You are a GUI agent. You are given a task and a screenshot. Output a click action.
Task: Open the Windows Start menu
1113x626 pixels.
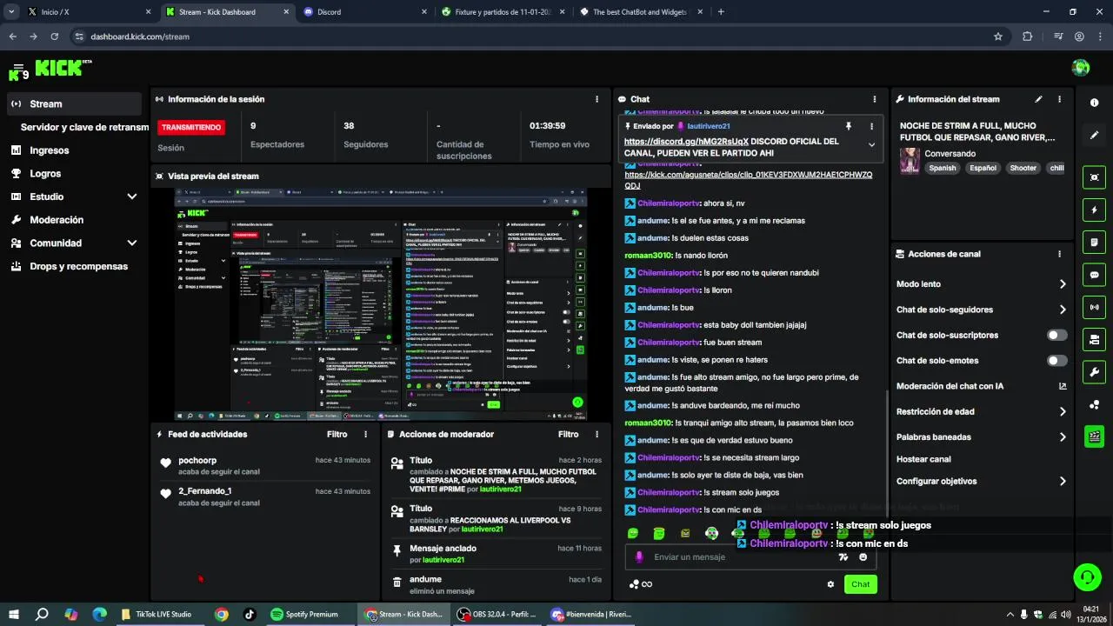coord(14,614)
